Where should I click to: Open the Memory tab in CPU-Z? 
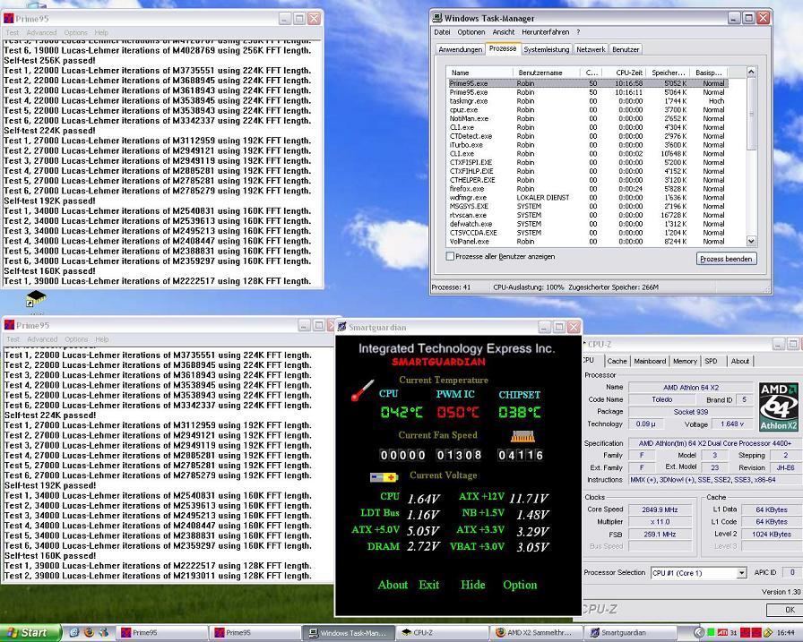pyautogui.click(x=685, y=361)
